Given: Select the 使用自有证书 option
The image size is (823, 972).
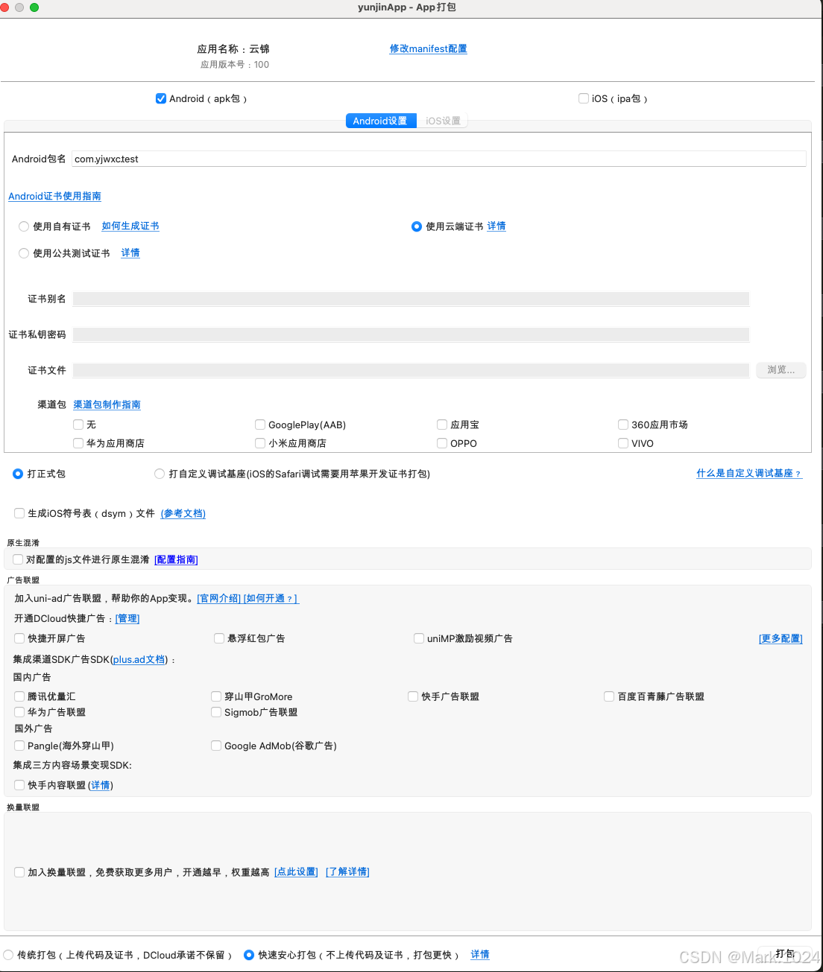Looking at the screenshot, I should point(23,226).
